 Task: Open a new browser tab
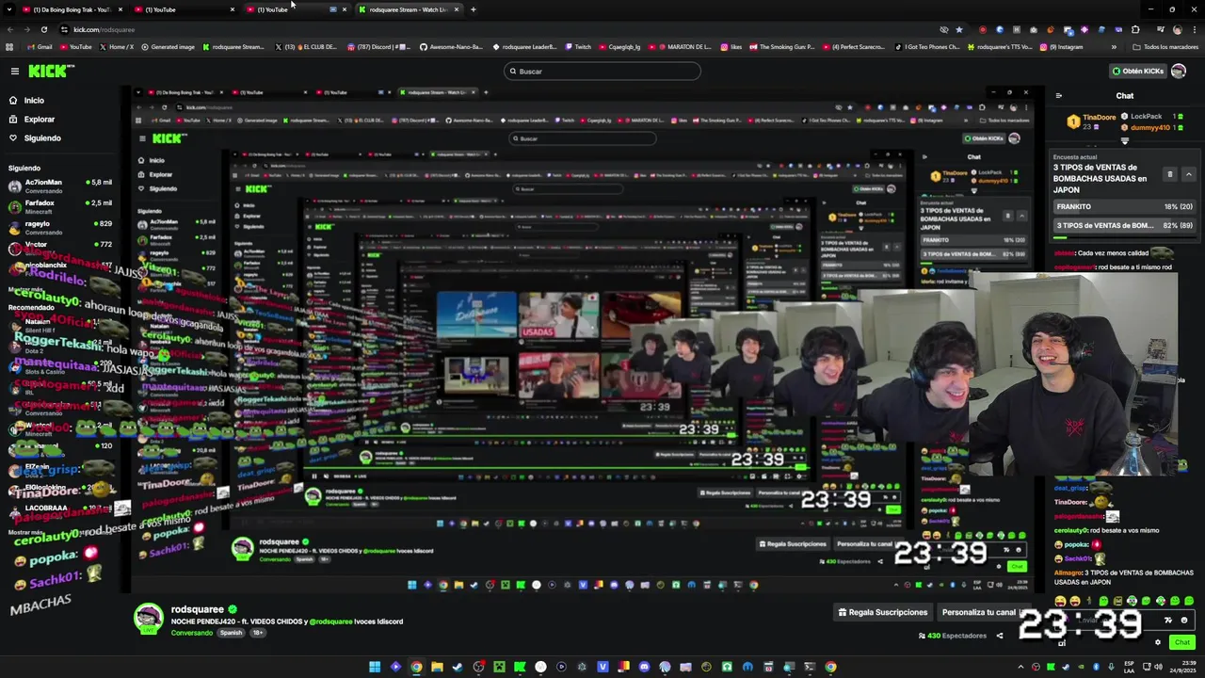(473, 9)
